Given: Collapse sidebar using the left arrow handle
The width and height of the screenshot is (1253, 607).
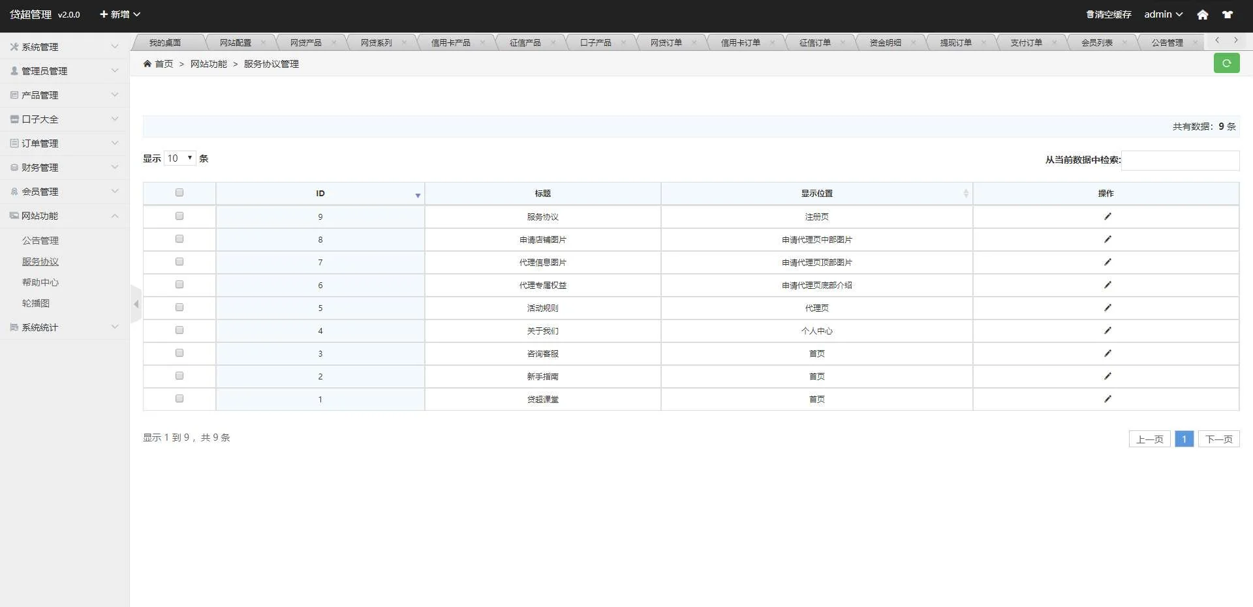Looking at the screenshot, I should coord(136,304).
